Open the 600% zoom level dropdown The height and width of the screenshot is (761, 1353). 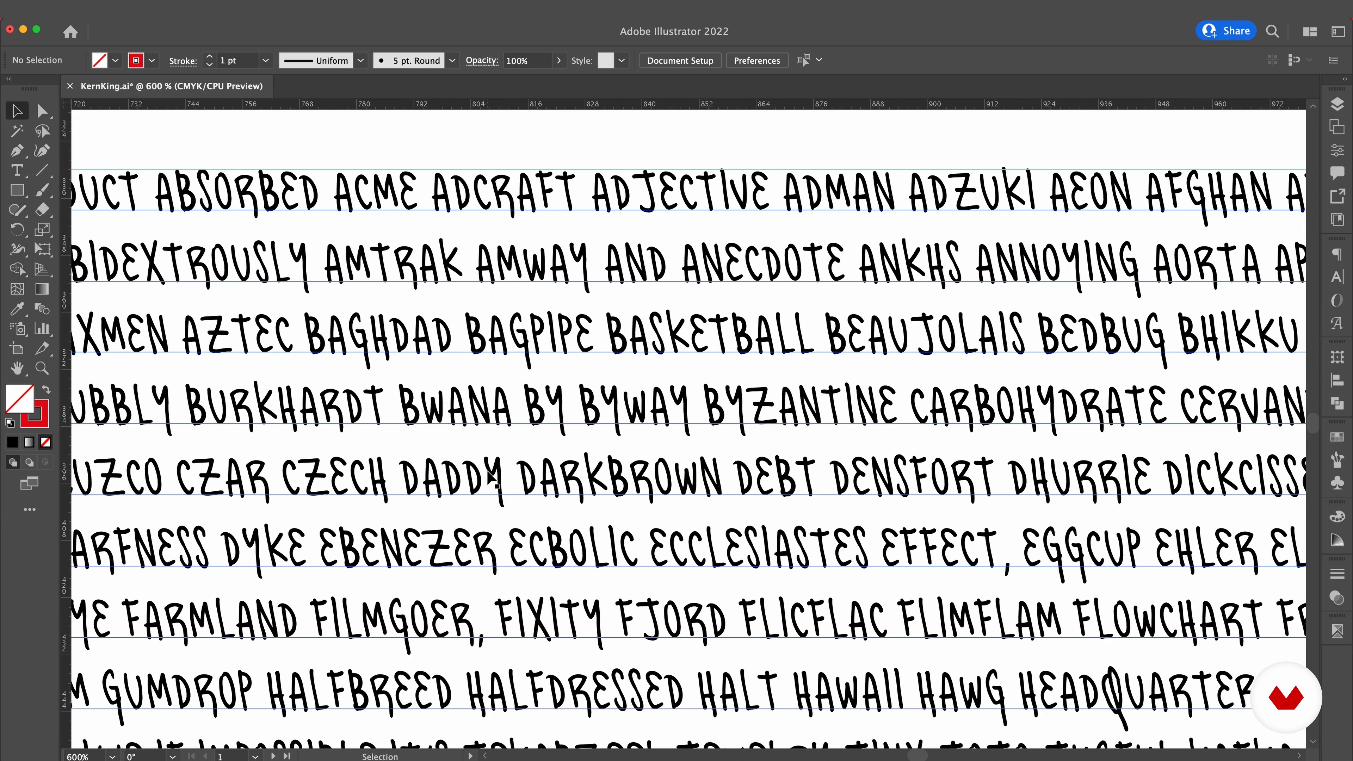[112, 756]
